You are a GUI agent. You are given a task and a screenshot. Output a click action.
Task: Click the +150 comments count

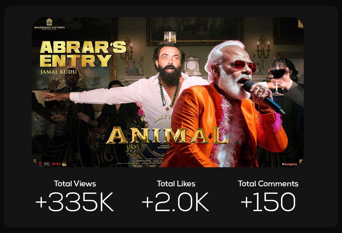pyautogui.click(x=268, y=202)
